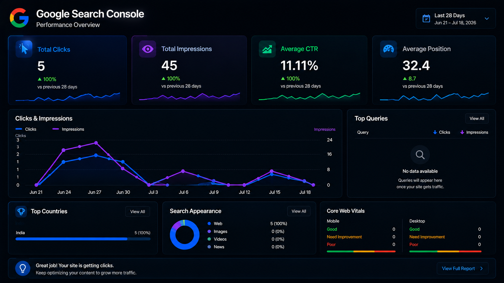
Task: Click the Performance Overview subtitle
Action: point(68,25)
